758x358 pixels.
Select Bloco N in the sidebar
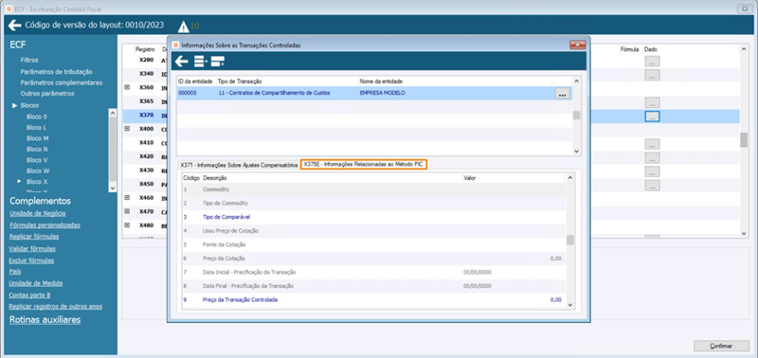pyautogui.click(x=37, y=150)
